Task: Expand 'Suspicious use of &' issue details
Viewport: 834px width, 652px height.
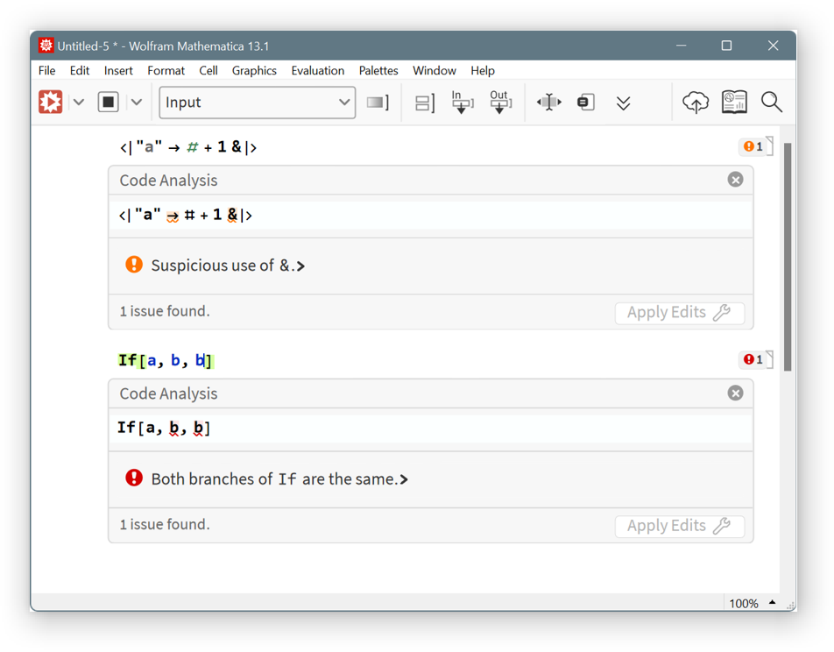Action: (301, 266)
